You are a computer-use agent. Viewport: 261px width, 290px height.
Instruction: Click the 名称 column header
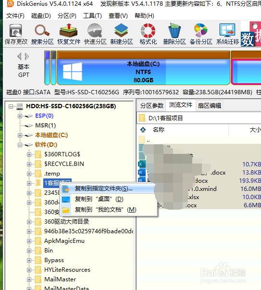(159, 130)
